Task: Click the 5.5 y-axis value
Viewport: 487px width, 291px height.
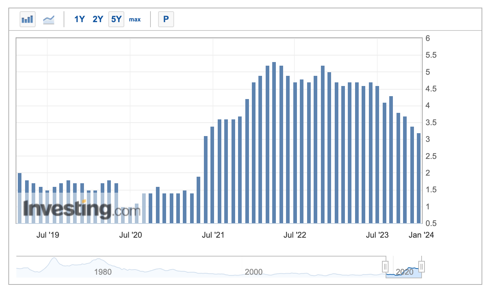Action: tap(431, 56)
